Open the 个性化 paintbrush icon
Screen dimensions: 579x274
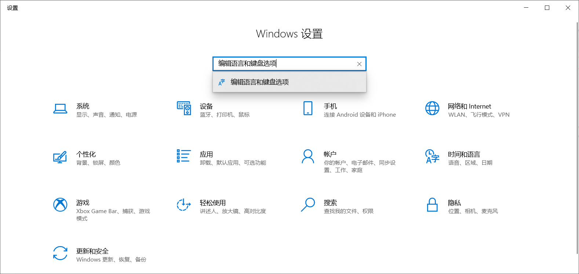coord(60,157)
